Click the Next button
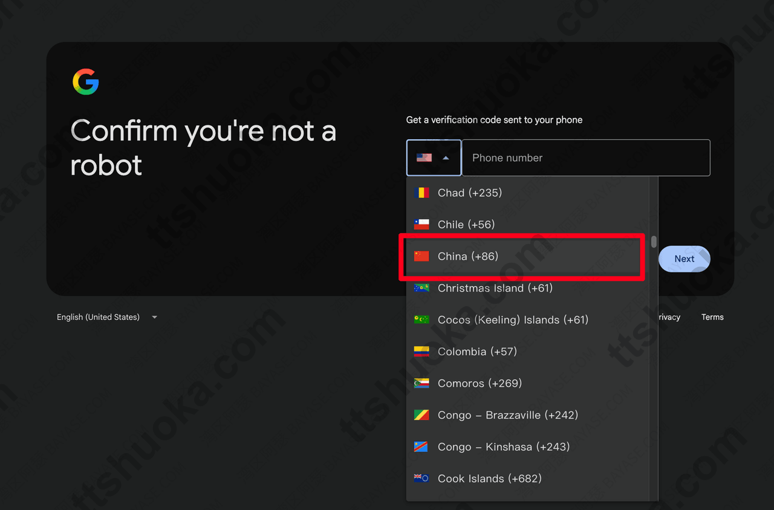Viewport: 774px width, 510px height. (x=685, y=259)
